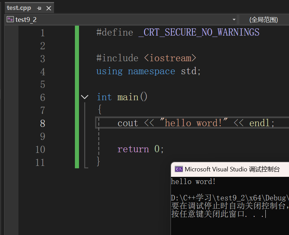Viewport: 289px width, 235px height.
Task: Open the 全局范围 scope dropdown
Action: tap(264, 20)
